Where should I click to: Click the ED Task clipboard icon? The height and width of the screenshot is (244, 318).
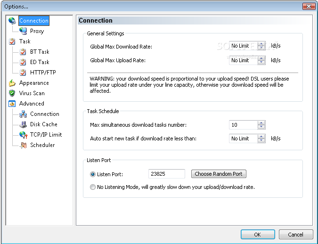coord(23,62)
